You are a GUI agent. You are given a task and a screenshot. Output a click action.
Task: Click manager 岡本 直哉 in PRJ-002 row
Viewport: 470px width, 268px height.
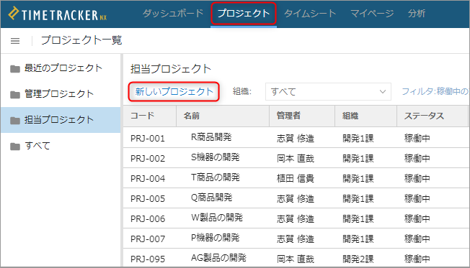[x=296, y=158]
